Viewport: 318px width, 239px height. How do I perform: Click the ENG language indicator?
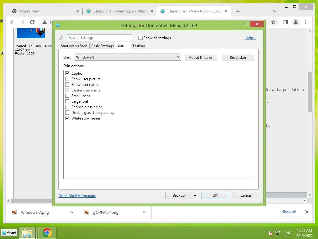pos(288,233)
